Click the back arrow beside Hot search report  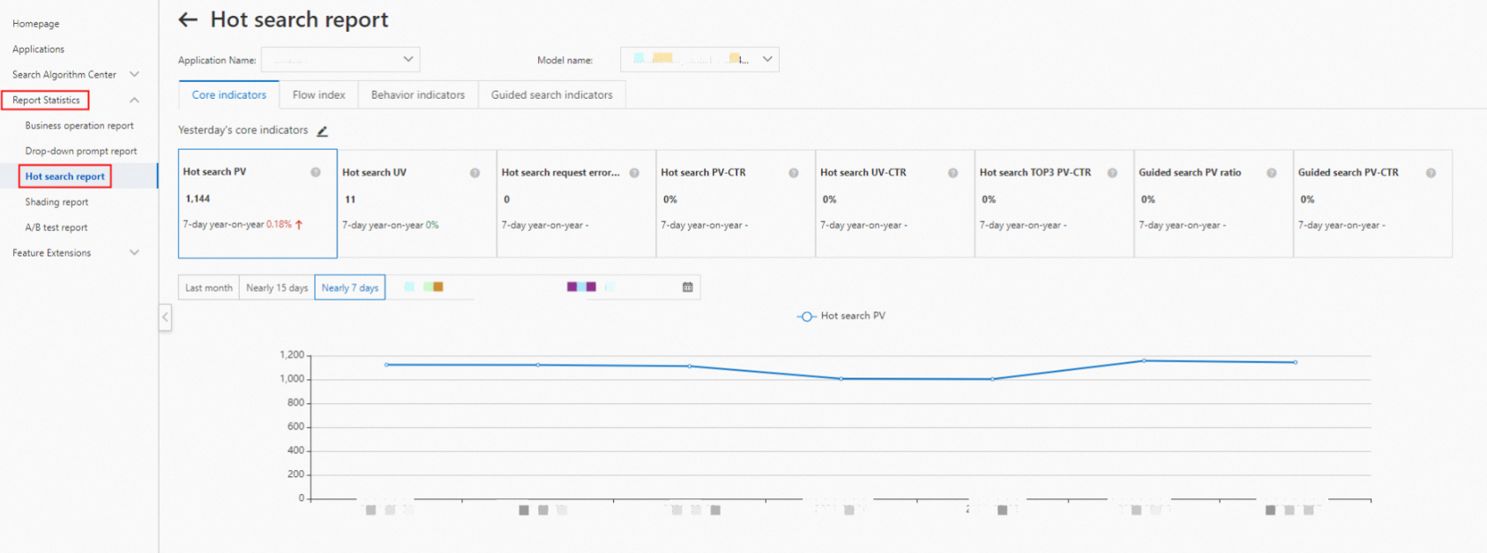(x=188, y=19)
